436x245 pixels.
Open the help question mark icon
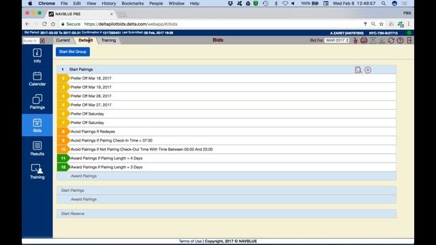pos(400,41)
